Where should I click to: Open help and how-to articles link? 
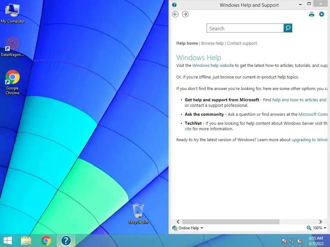click(299, 100)
